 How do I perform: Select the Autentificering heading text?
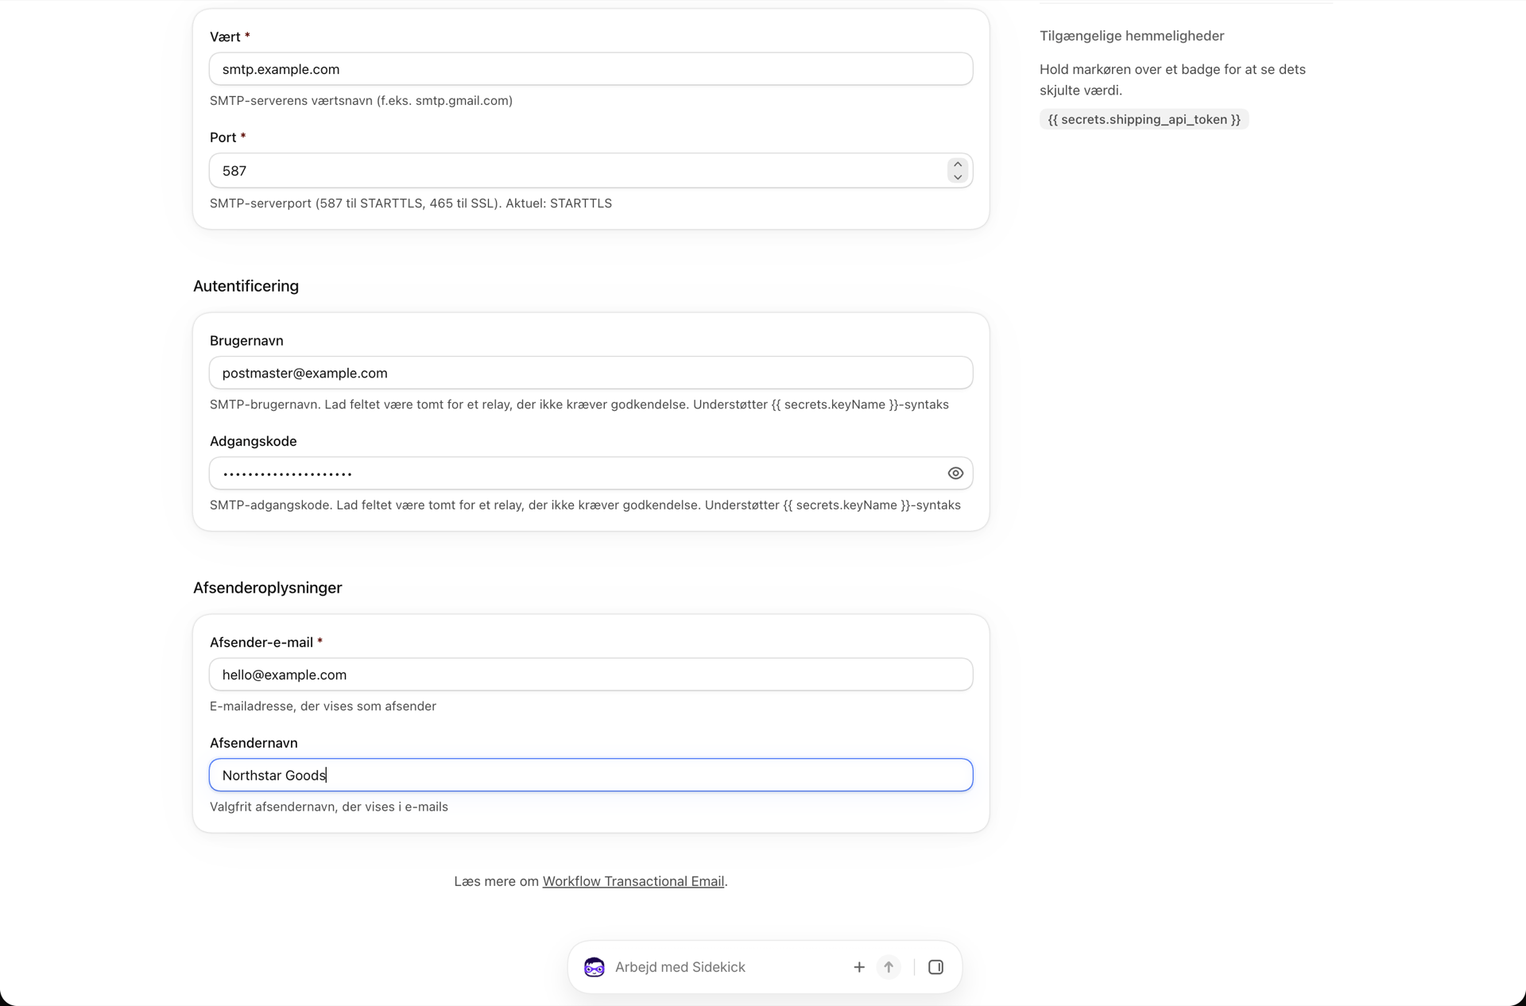[246, 286]
